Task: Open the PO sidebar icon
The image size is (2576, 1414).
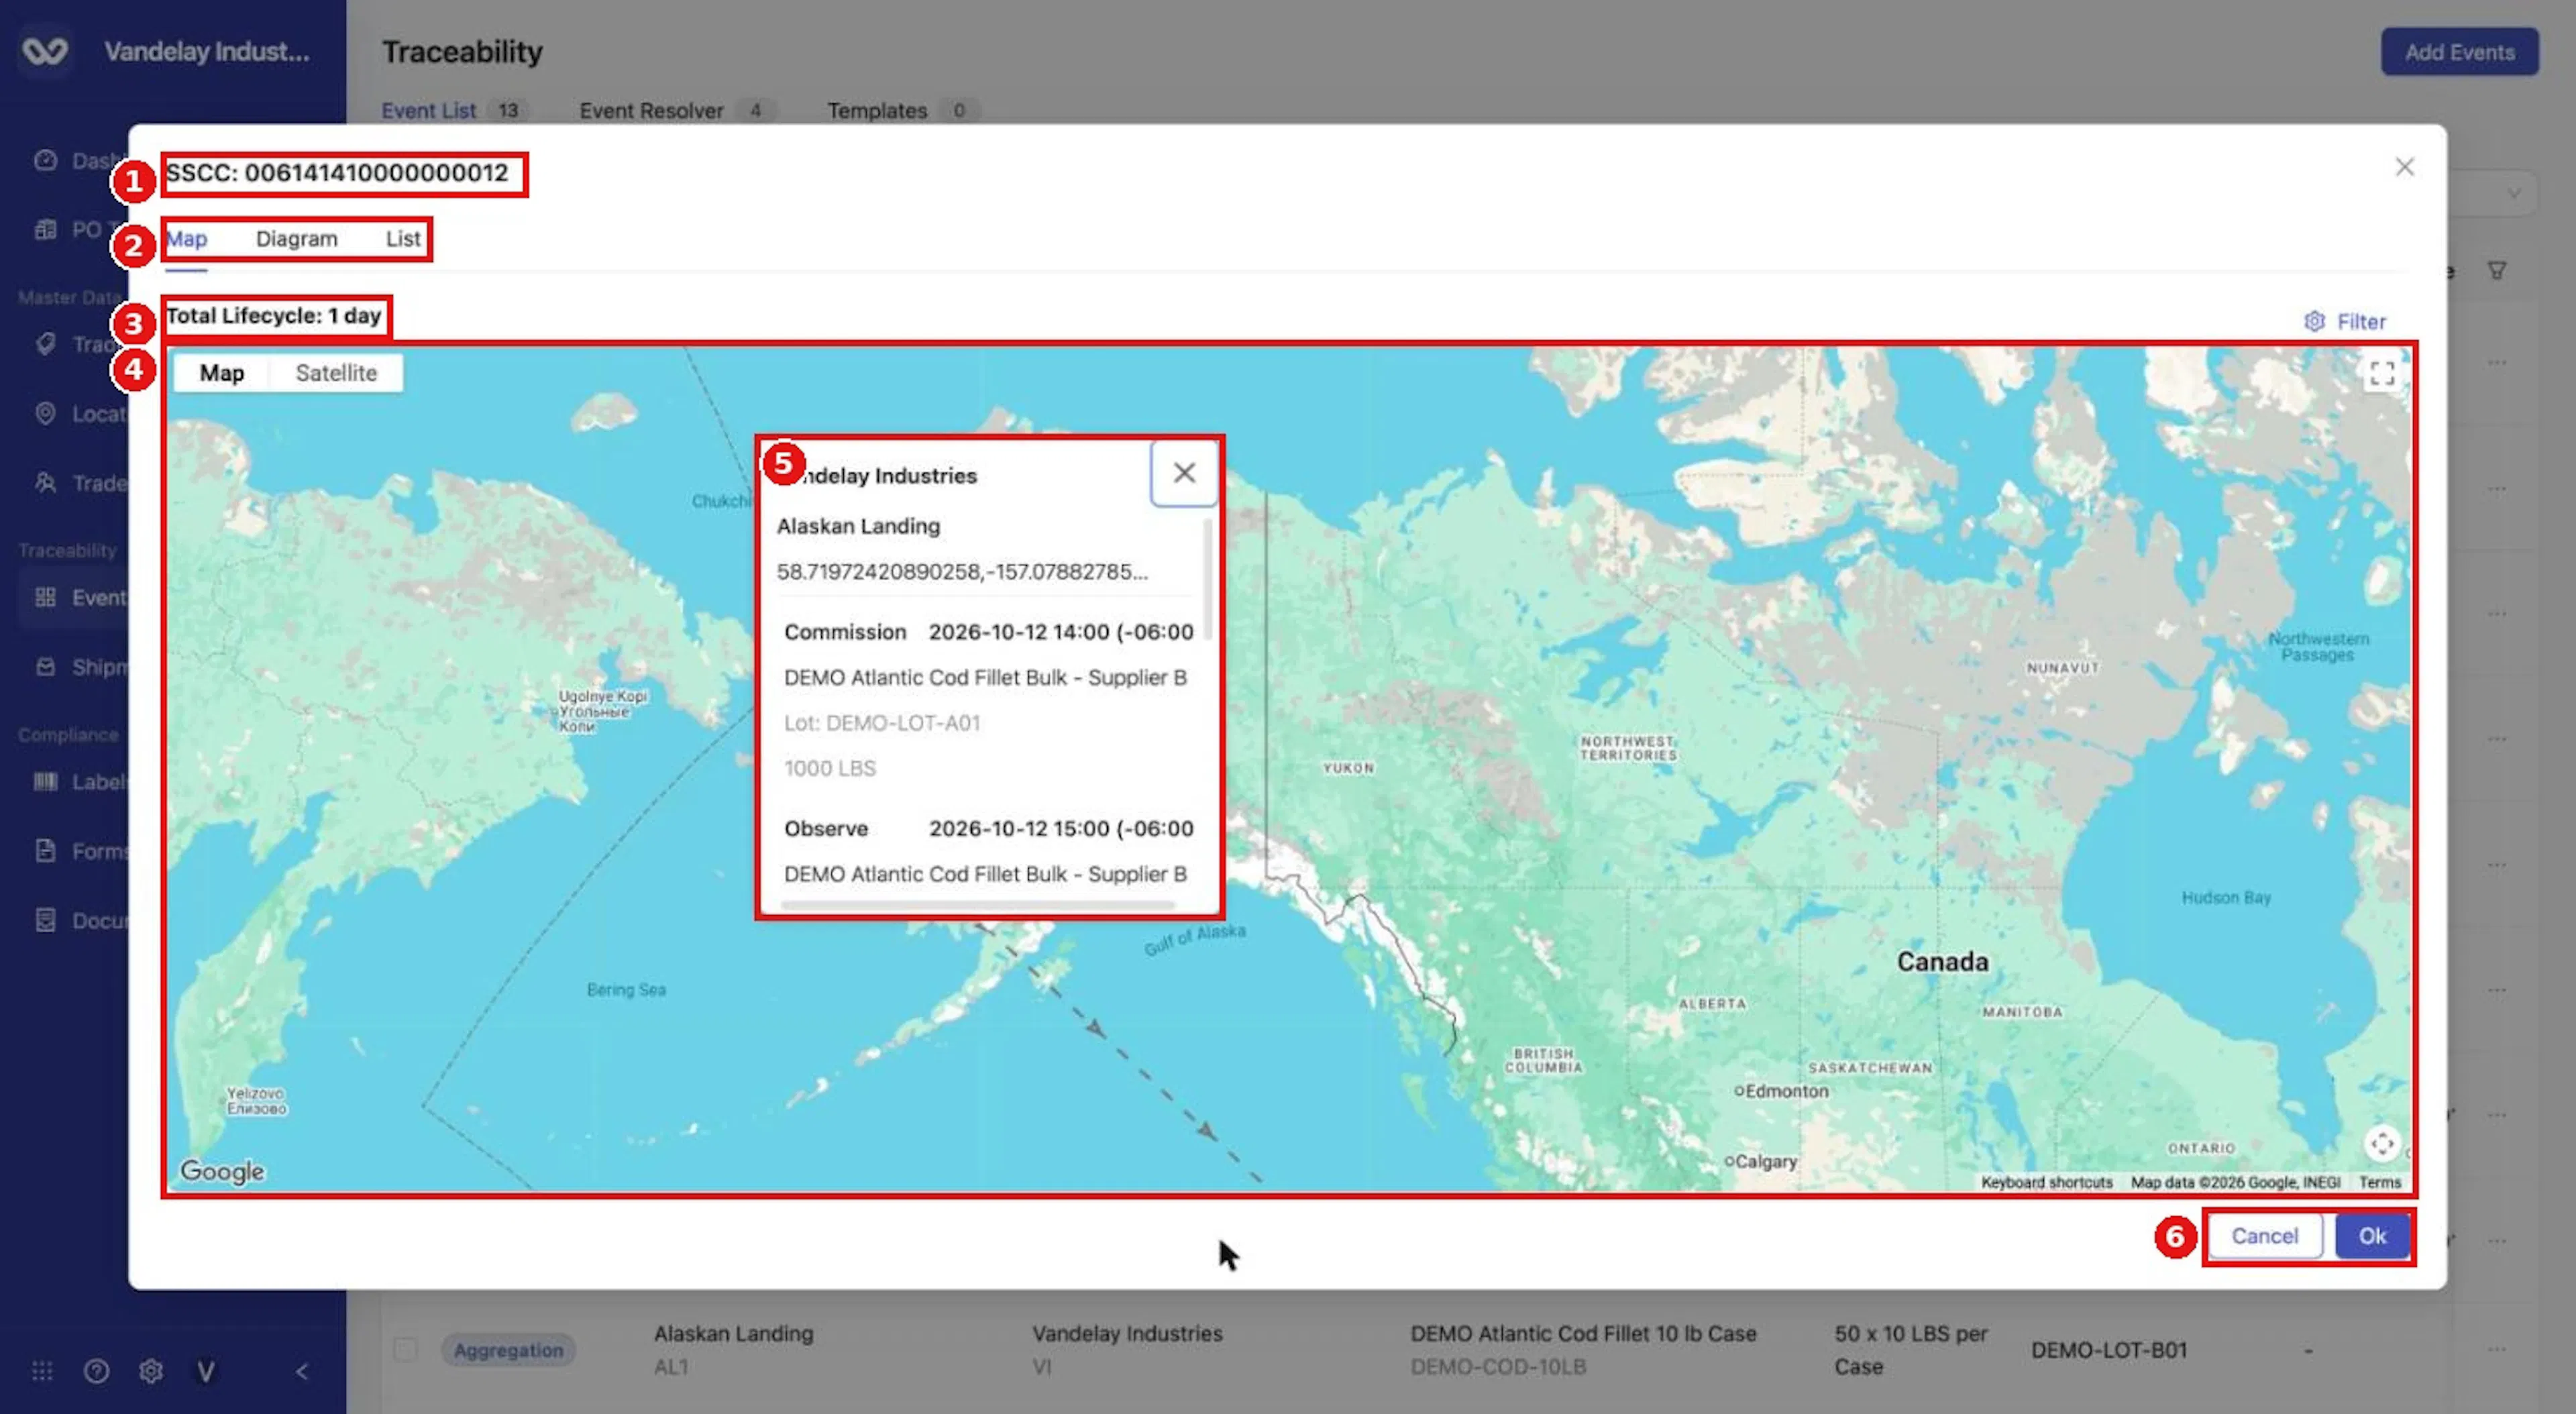Action: click(45, 229)
